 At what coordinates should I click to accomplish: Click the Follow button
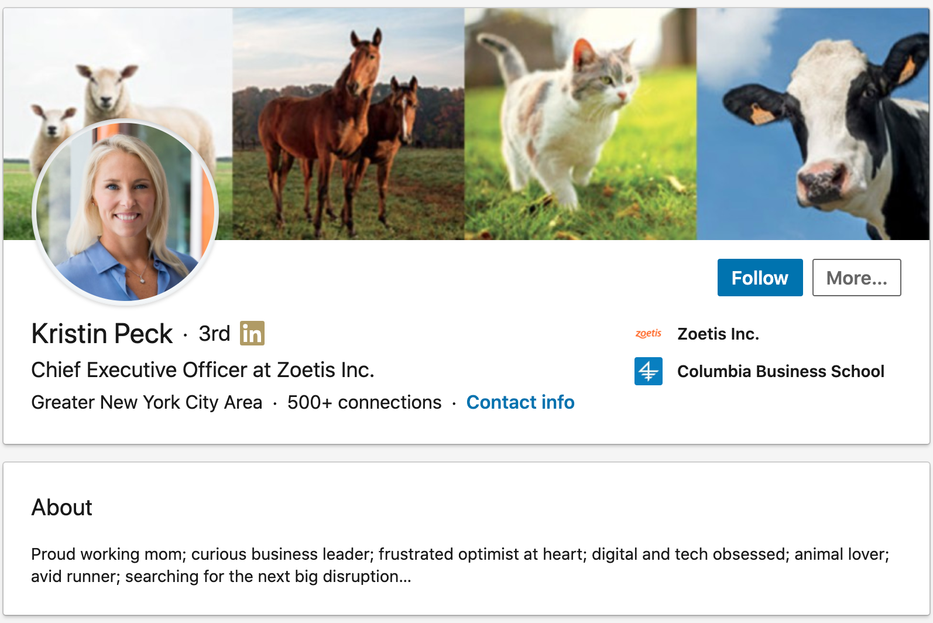pos(760,278)
